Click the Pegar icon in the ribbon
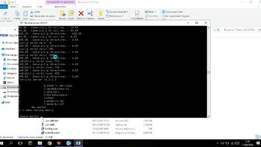 coord(25,15)
